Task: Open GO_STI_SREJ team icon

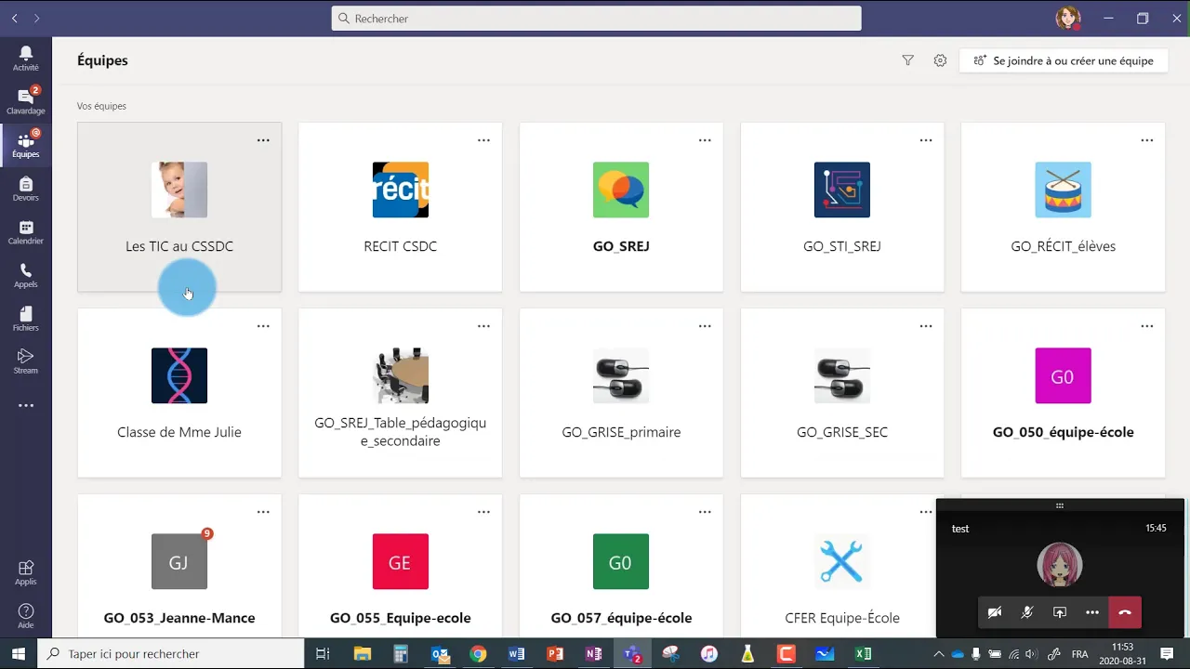Action: coord(842,190)
